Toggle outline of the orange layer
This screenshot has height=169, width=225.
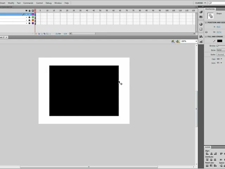[33, 20]
